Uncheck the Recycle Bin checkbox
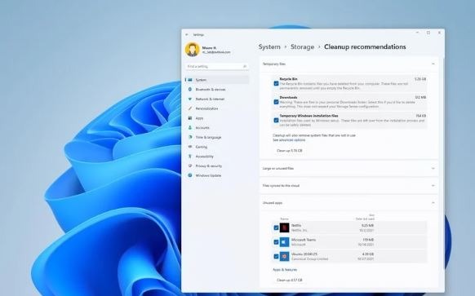The height and width of the screenshot is (296, 475). pos(276,83)
